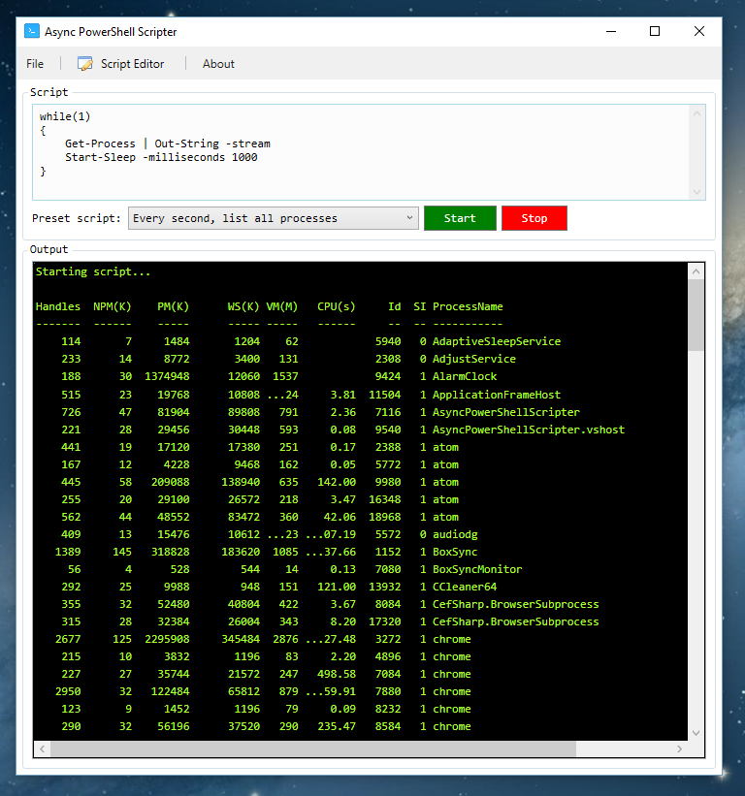Click the Start-Sleep line in the script
Viewport: 745px width, 796px height.
tap(161, 157)
